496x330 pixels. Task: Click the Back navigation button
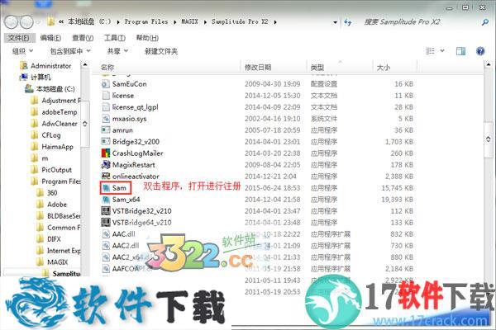click(x=12, y=21)
